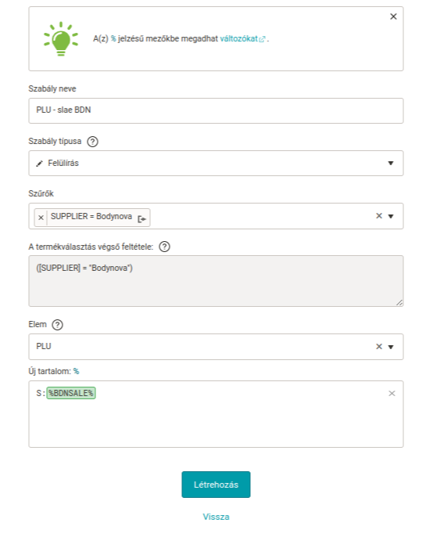Expand the Elem PLU dropdown arrow

pos(391,347)
